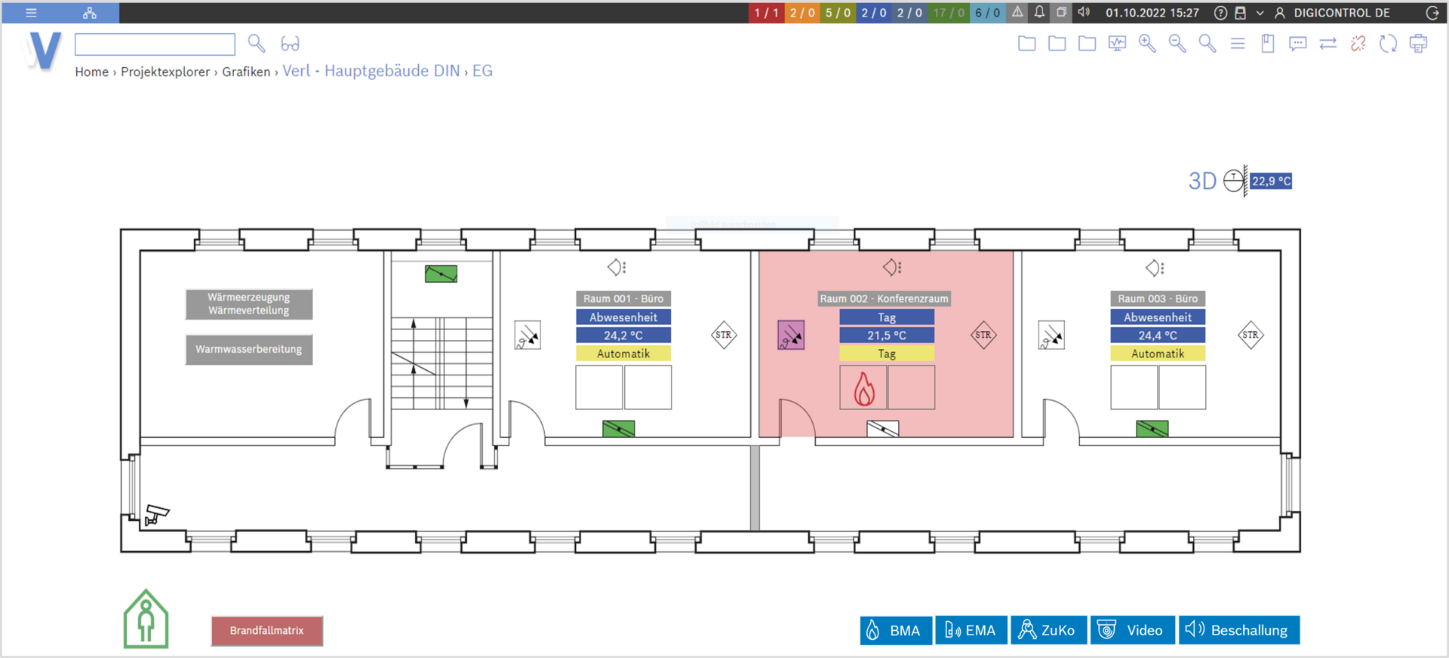Click the surveillance camera icon in corridor
Image resolution: width=1449 pixels, height=658 pixels.
[157, 515]
